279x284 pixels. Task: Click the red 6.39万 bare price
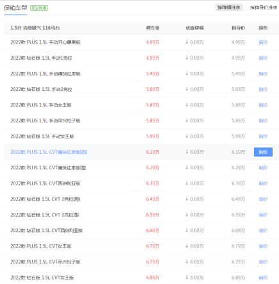[x=153, y=183]
